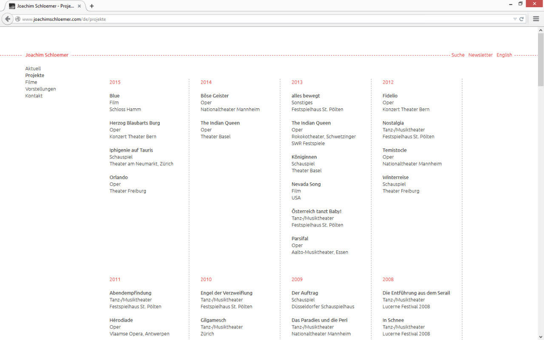544x340 pixels.
Task: Open the Temistocle project
Action: (394, 150)
